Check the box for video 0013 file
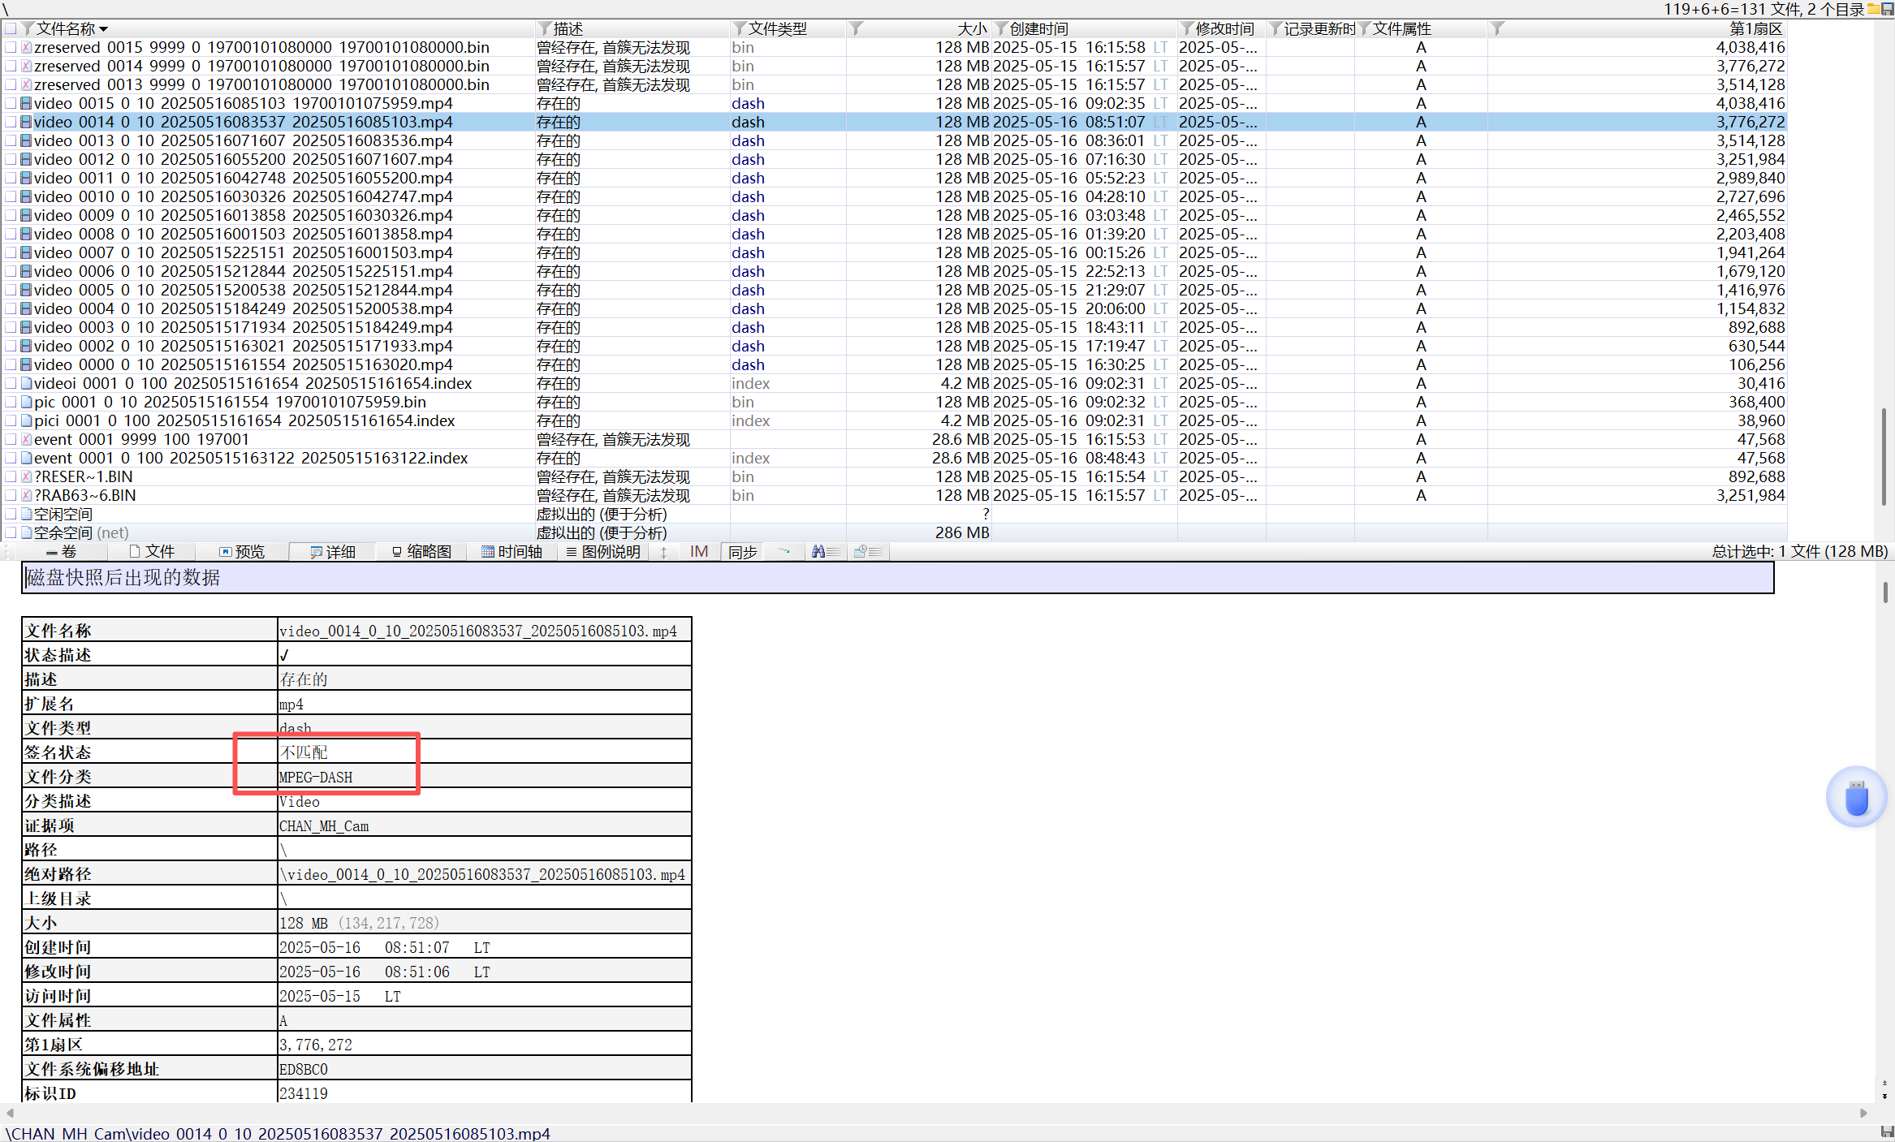The image size is (1895, 1142). click(11, 141)
